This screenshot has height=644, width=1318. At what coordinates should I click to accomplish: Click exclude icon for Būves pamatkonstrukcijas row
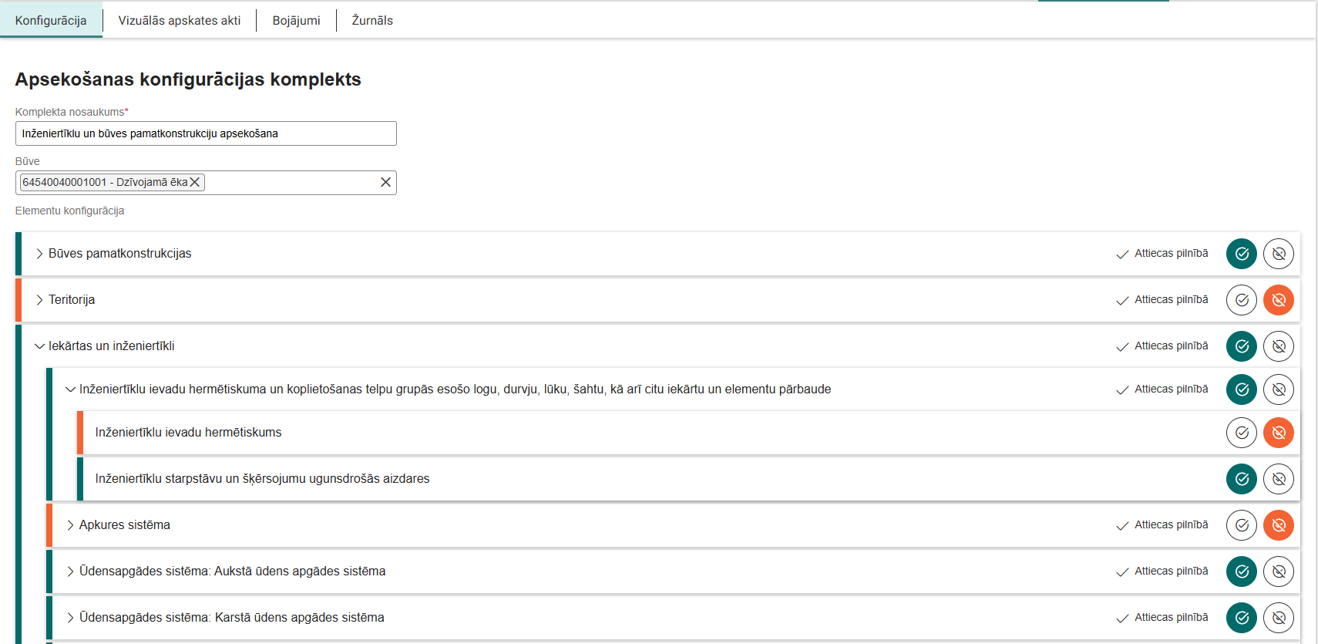click(x=1278, y=254)
